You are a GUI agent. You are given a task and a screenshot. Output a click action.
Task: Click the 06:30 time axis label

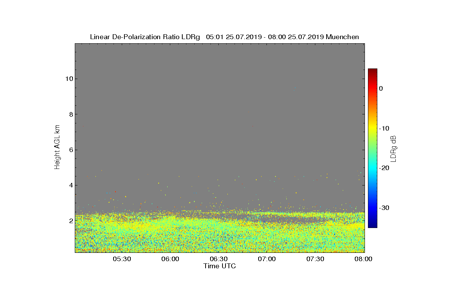point(219,259)
